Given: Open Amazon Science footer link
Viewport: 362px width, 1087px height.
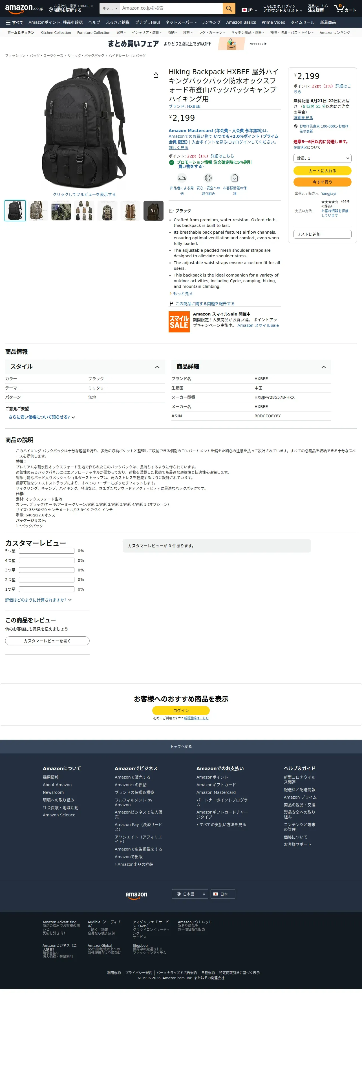Looking at the screenshot, I should [59, 815].
